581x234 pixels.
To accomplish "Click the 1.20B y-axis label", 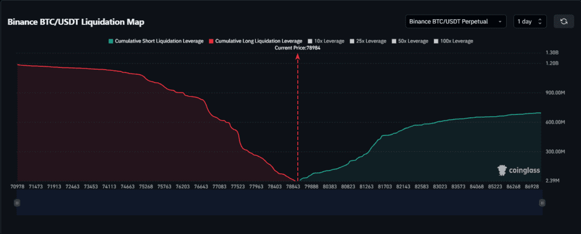I will tap(551, 63).
